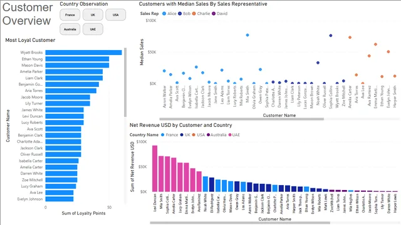Screen dimensions: 401x225
Task: Click Leo Adams' scatter point
Action: (222, 70)
